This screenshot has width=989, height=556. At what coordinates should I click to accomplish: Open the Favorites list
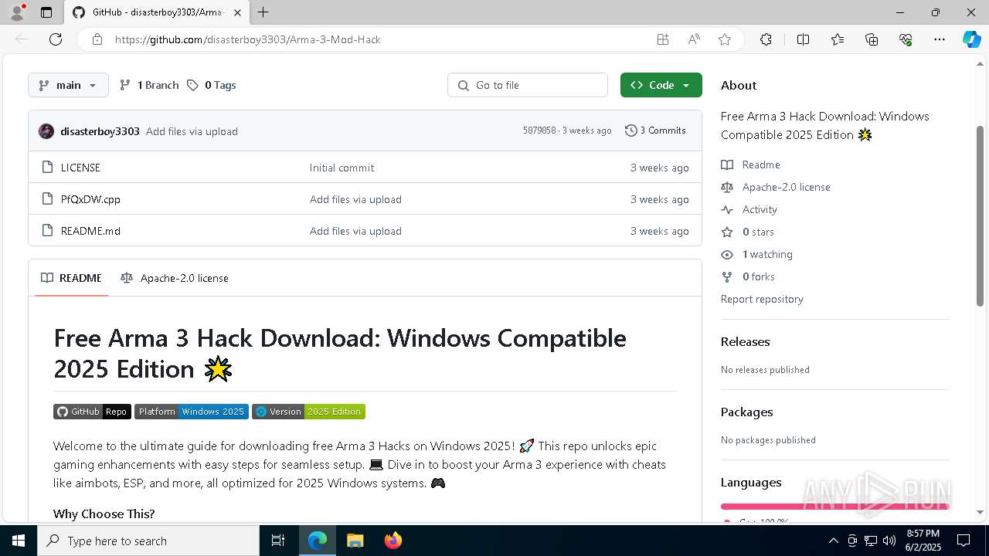838,39
